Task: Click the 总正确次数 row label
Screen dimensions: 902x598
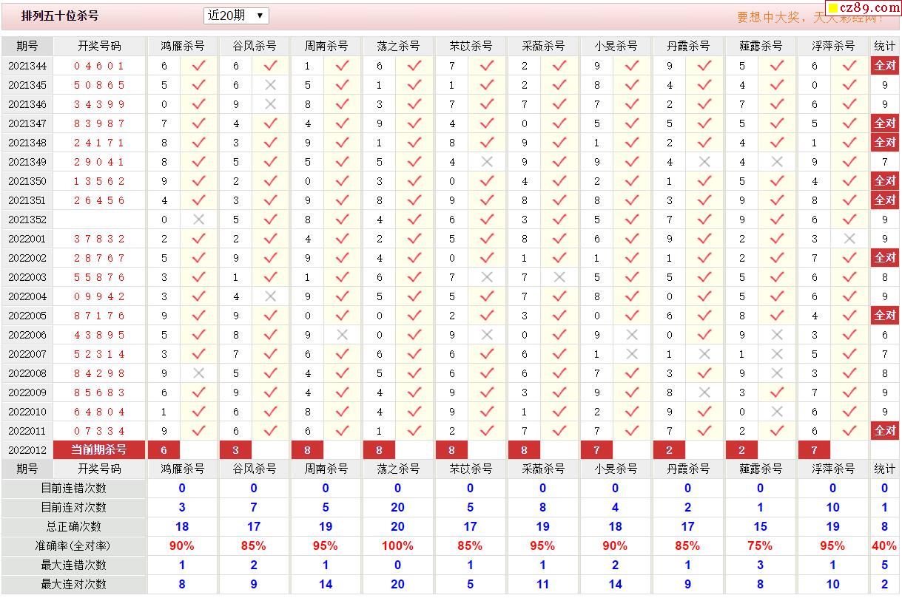Action: pyautogui.click(x=74, y=526)
